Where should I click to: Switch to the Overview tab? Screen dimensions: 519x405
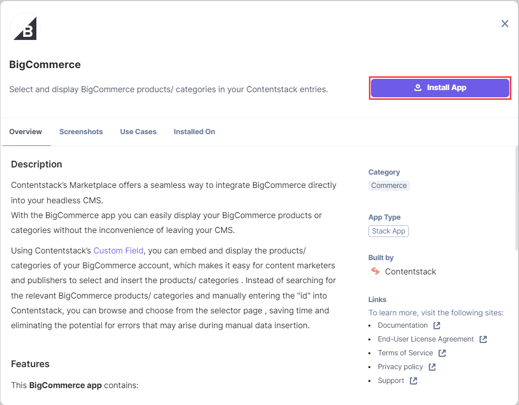point(26,132)
